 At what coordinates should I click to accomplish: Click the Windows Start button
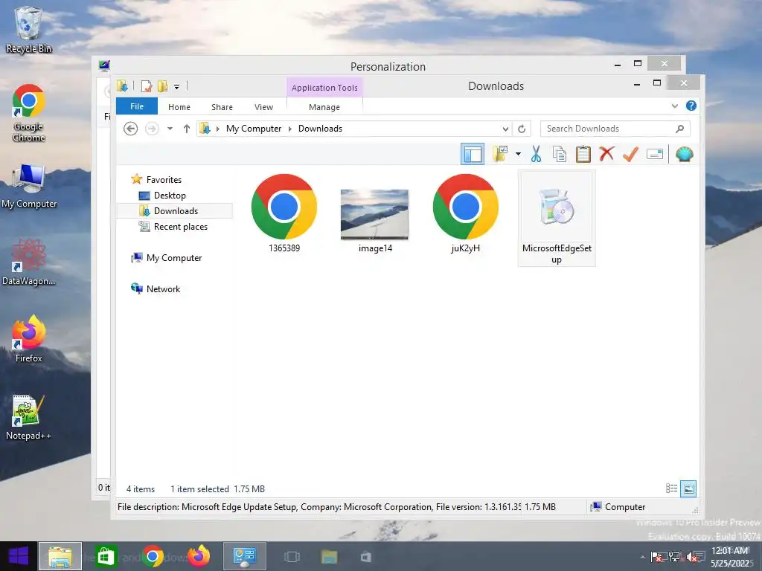point(19,556)
